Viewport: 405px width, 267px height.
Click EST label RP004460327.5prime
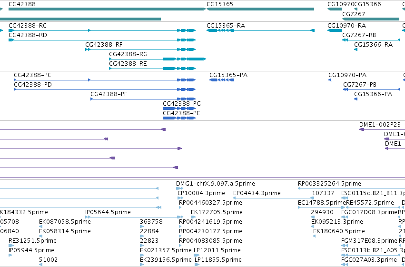[x=210, y=203]
